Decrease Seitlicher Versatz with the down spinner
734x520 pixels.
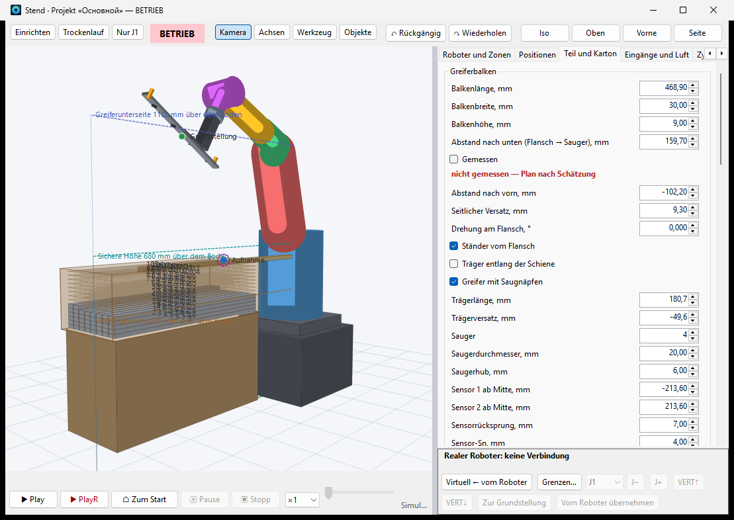point(693,214)
